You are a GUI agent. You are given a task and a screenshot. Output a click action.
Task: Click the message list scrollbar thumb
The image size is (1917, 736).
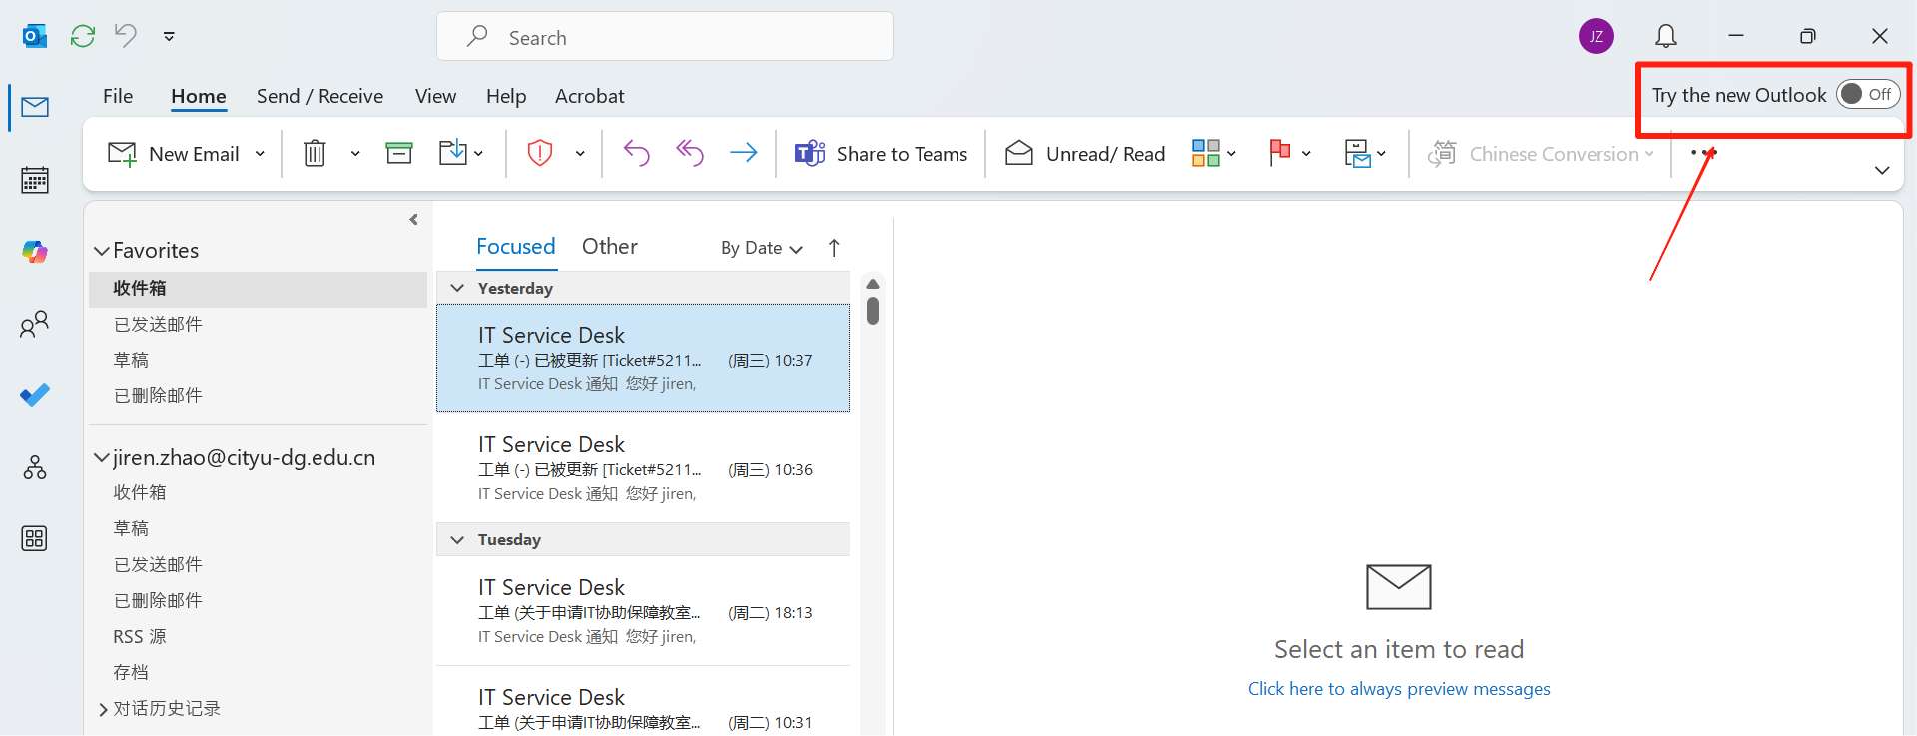tap(873, 311)
